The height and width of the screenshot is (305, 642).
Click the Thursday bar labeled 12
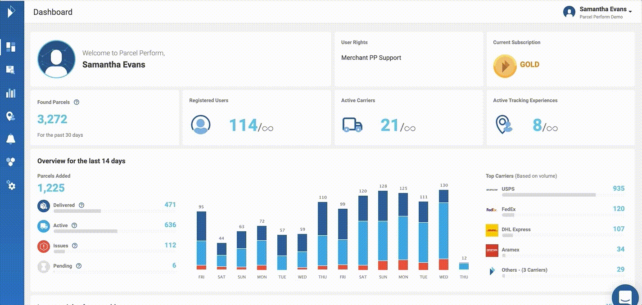(464, 266)
